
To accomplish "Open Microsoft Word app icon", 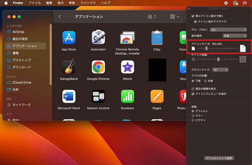I will coord(69,96).
